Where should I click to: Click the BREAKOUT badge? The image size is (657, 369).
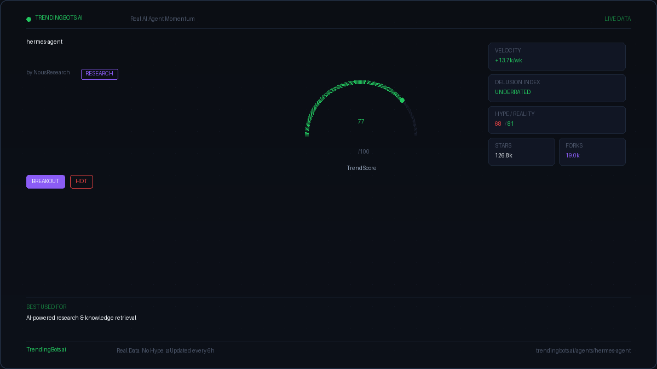[45, 181]
